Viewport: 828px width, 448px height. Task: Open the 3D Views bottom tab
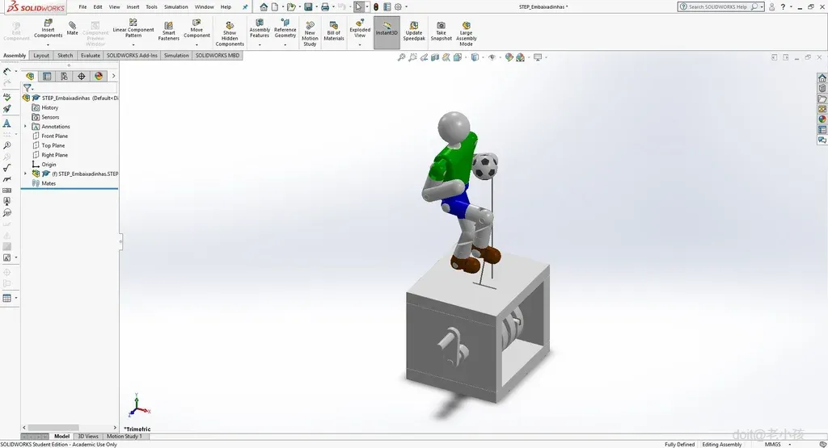87,437
